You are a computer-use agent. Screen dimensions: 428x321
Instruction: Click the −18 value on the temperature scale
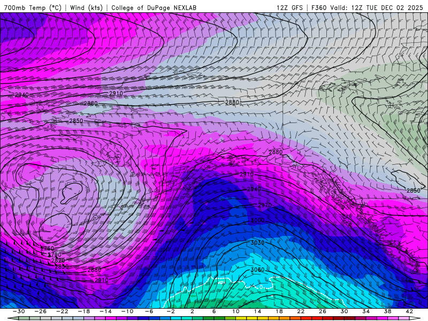pyautogui.click(x=84, y=311)
